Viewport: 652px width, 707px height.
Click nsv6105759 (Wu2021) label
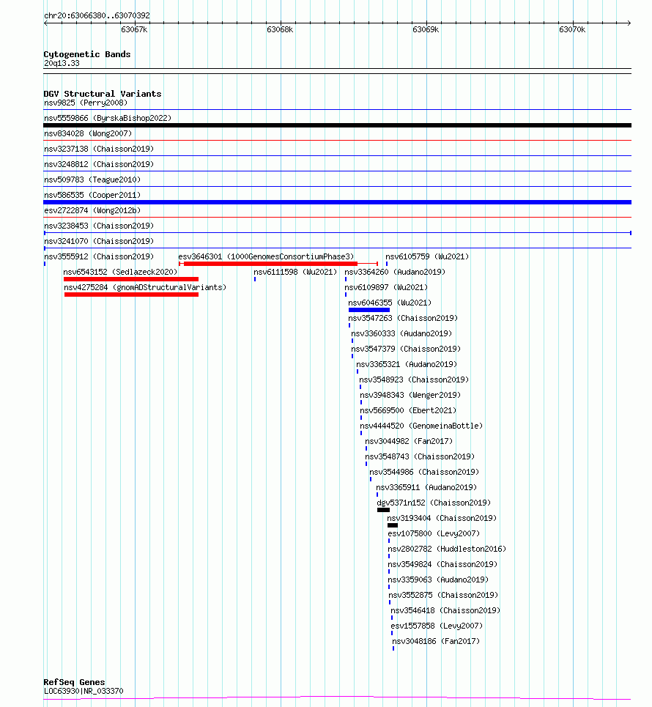tap(427, 256)
